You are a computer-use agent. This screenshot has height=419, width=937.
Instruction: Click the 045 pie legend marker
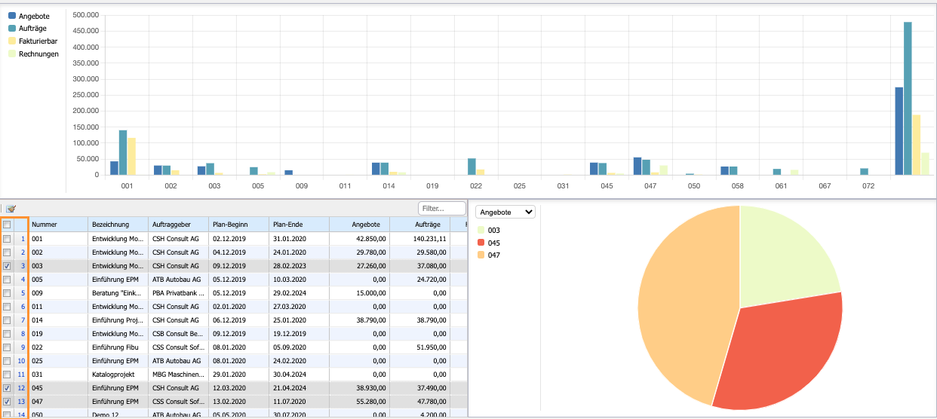pos(482,243)
